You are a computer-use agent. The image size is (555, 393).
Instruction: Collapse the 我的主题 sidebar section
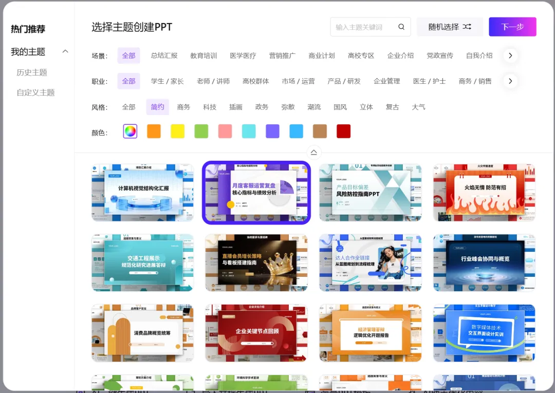pyautogui.click(x=65, y=52)
